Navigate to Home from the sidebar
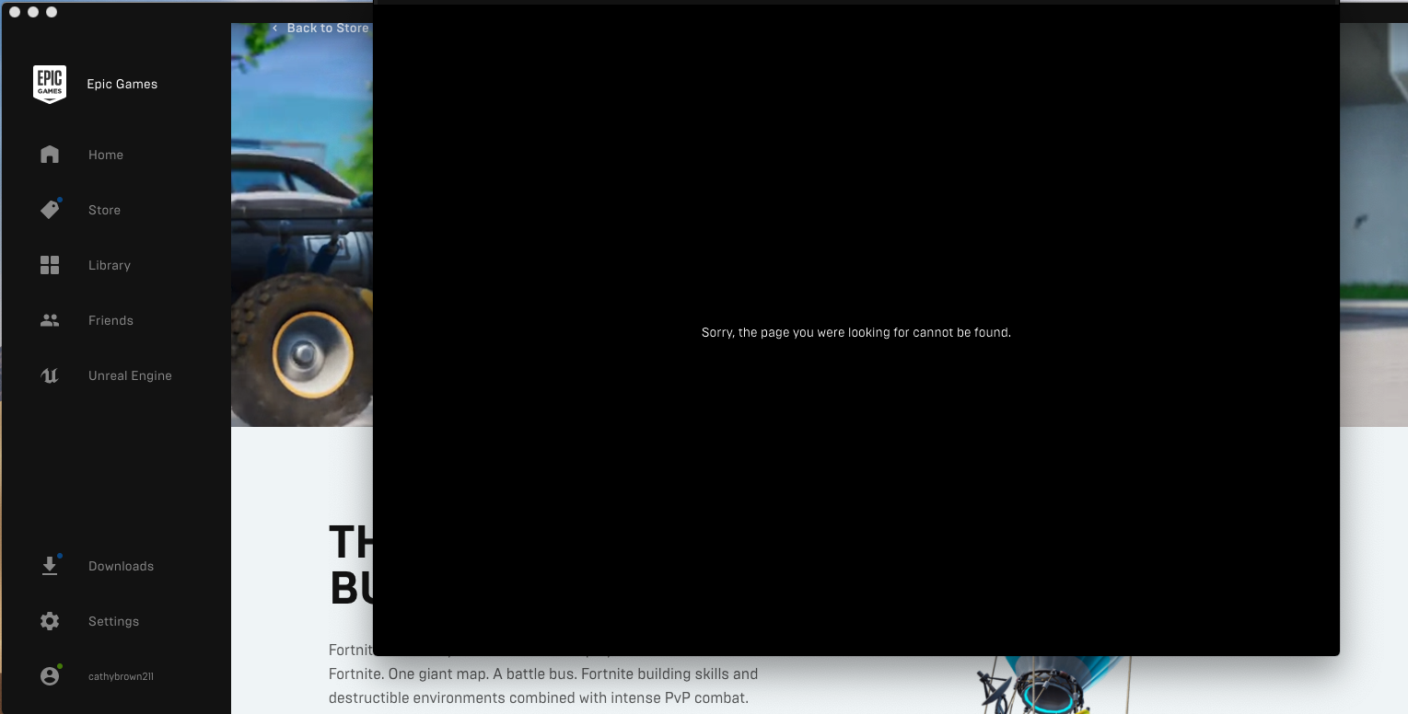This screenshot has height=714, width=1408. (x=105, y=155)
